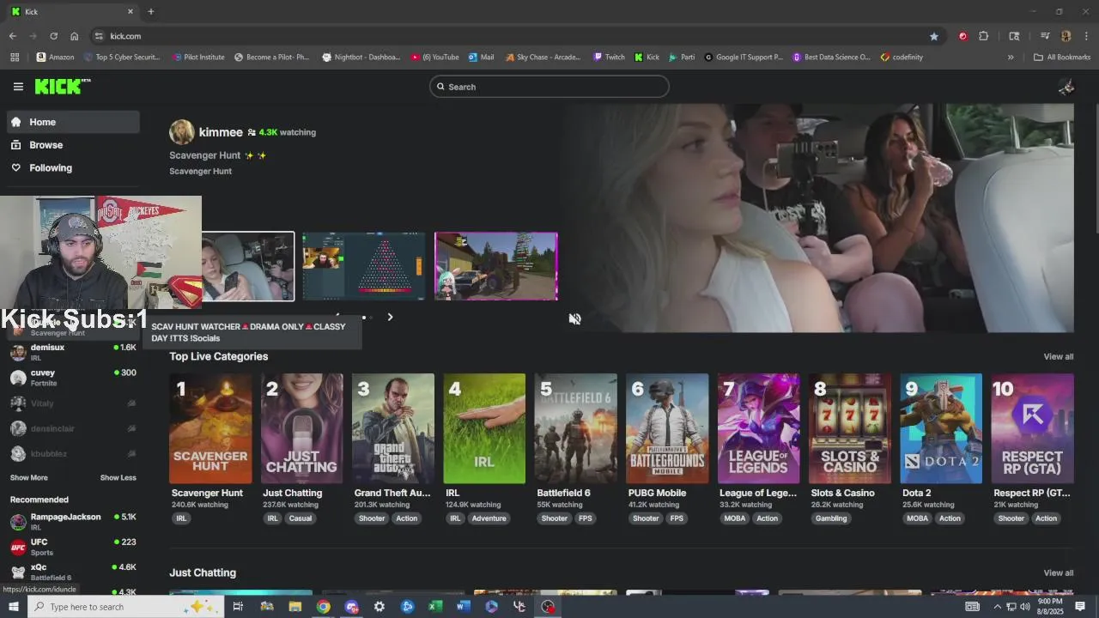Open Windows Start menu
Viewport: 1099px width, 618px height.
pos(13,607)
